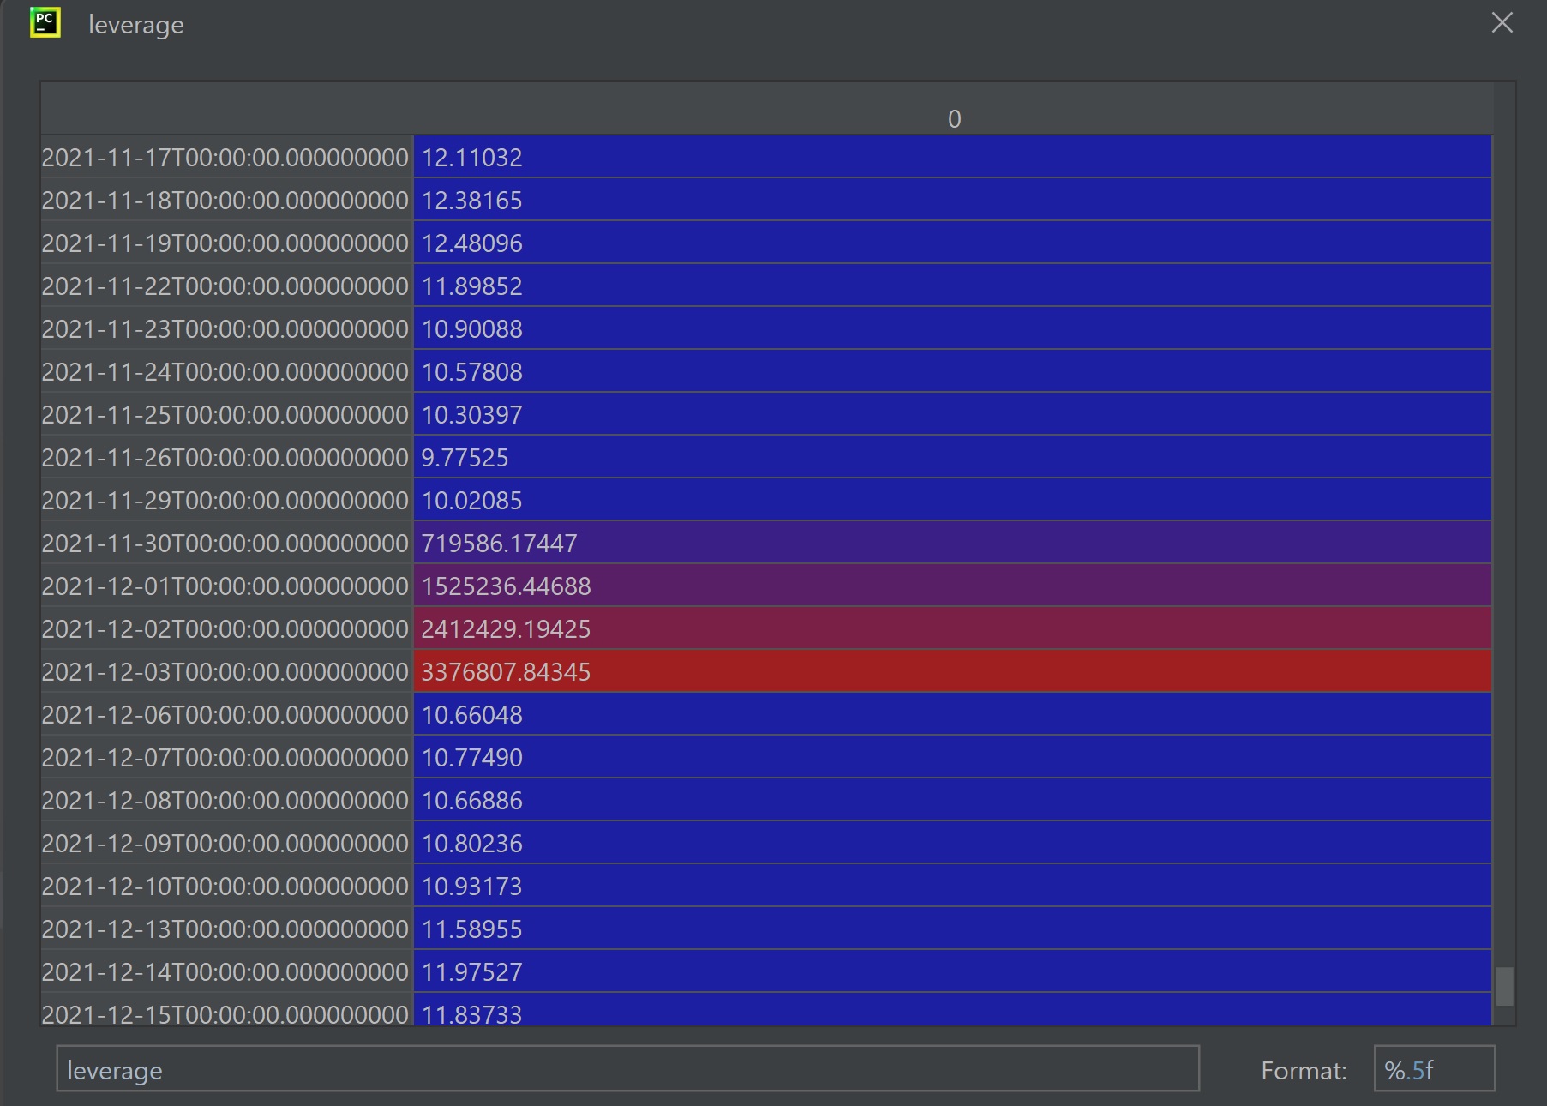Click row index 2021-12-03T00:00:00.000000000
The height and width of the screenshot is (1106, 1547).
click(x=226, y=671)
